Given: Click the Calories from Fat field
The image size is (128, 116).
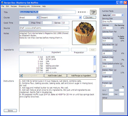Looking at the screenshot, I should (x=107, y=34).
